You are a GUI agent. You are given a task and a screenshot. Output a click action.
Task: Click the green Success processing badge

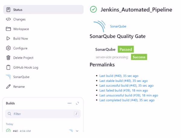click(x=139, y=57)
